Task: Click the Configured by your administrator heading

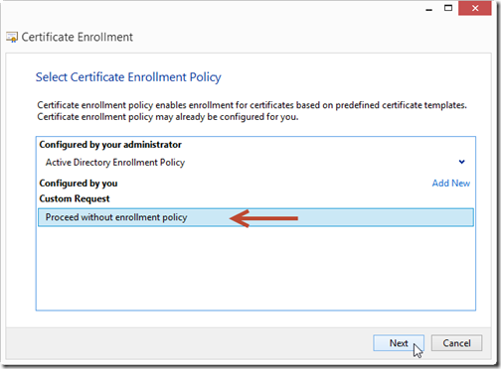Action: 110,145
